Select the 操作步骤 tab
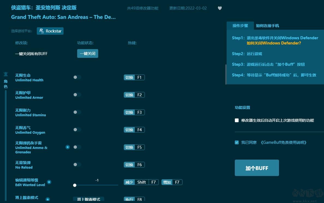324x203 pixels. click(x=240, y=26)
